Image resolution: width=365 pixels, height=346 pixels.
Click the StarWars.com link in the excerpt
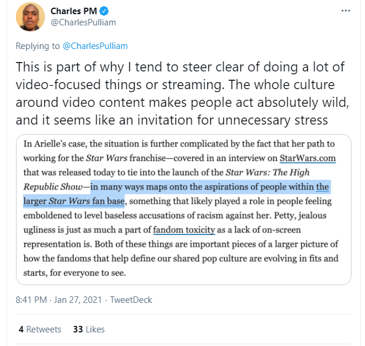pyautogui.click(x=288, y=158)
